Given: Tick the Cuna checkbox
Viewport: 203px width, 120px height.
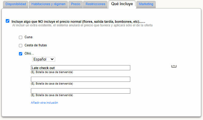Looking at the screenshot, I should (21, 37).
